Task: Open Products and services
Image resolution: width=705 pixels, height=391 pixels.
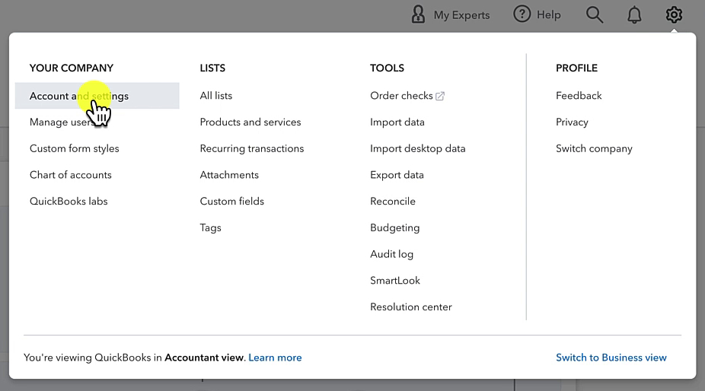Action: coord(250,122)
